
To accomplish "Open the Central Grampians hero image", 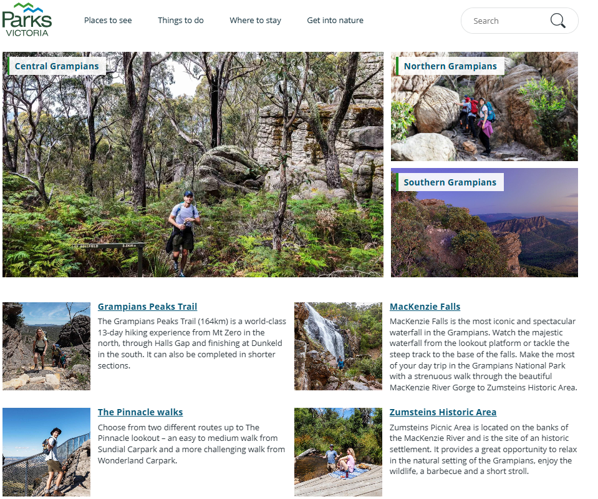I will 193,165.
